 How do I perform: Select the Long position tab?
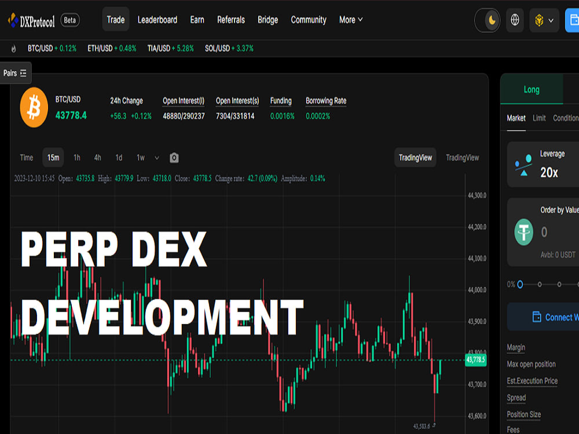coord(532,89)
